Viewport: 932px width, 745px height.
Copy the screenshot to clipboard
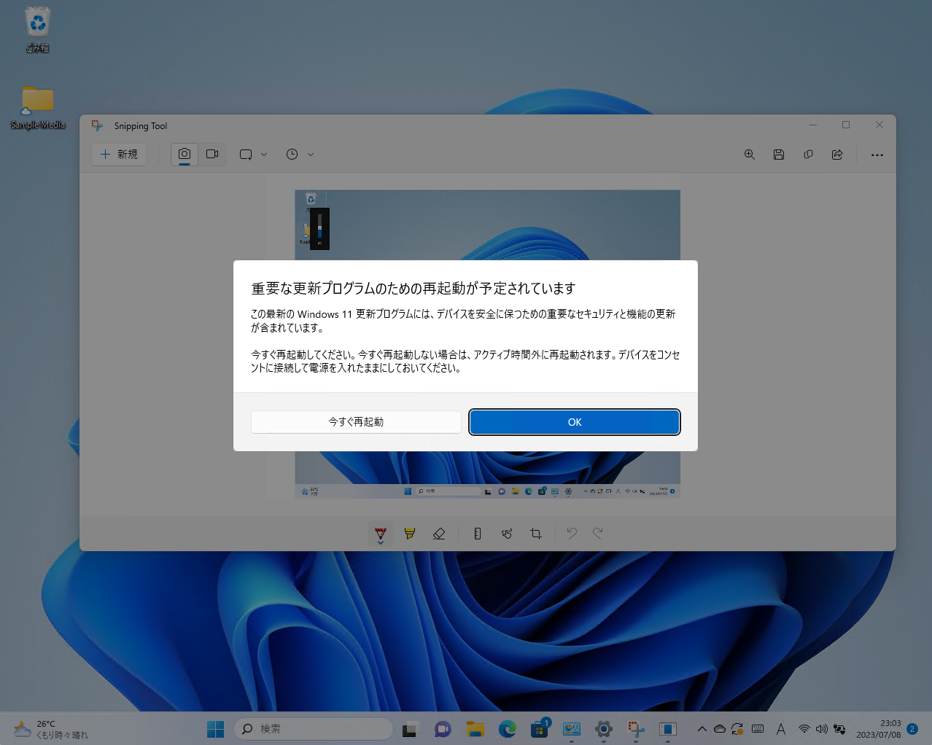tap(808, 154)
